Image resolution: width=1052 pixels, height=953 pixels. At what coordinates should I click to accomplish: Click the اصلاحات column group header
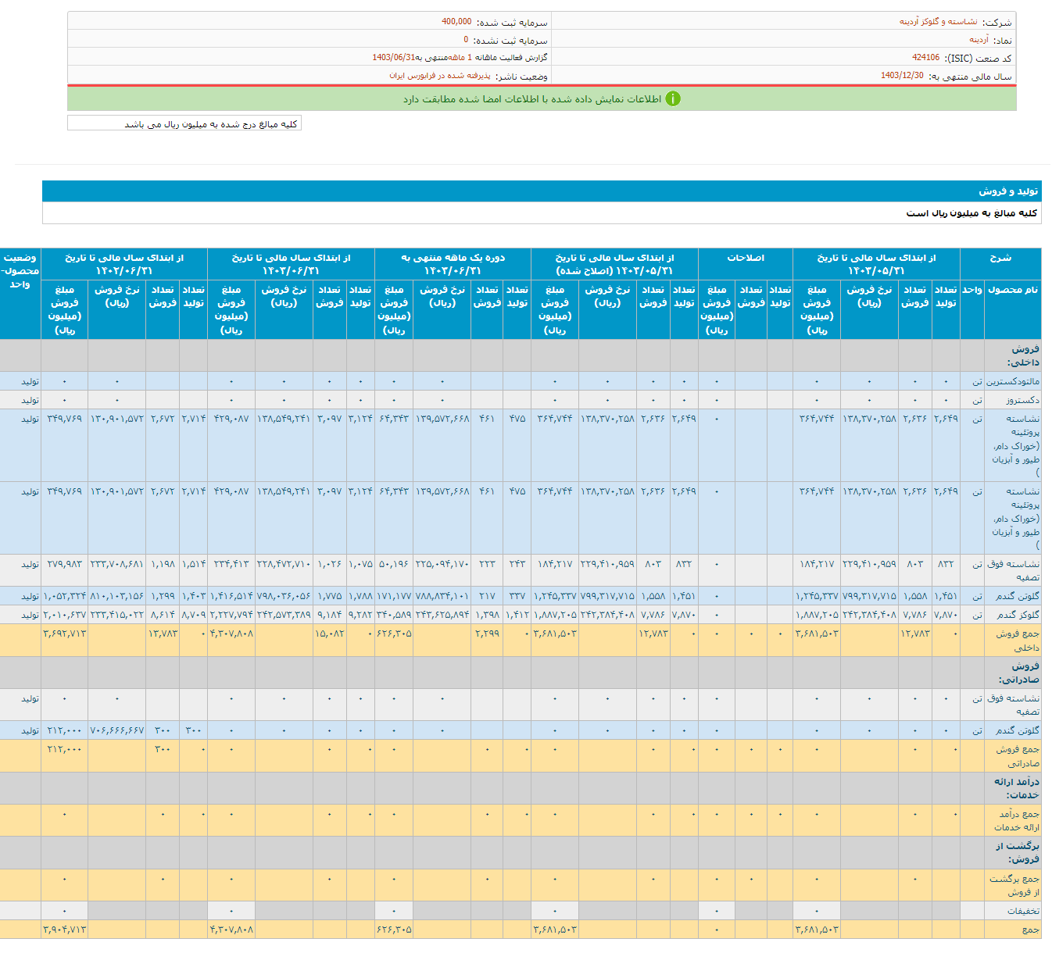pyautogui.click(x=745, y=258)
